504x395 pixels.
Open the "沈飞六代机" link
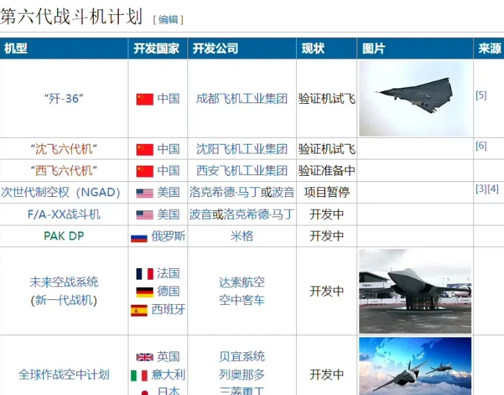pos(64,149)
